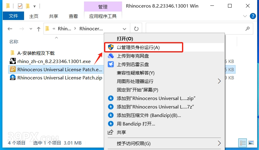
Task: Expand the 用图形处理器运行 submenu arrow
Action: (219, 81)
